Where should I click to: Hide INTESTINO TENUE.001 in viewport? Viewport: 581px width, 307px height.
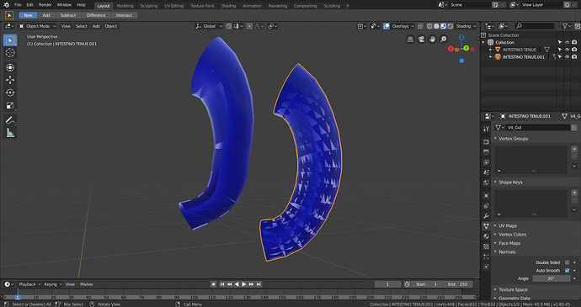(567, 57)
